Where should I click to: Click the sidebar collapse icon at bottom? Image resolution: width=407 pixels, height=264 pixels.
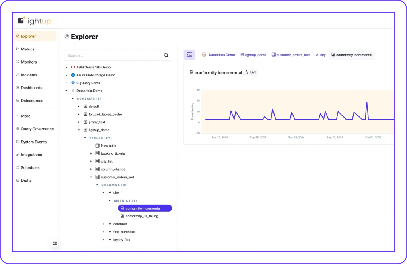(x=55, y=243)
